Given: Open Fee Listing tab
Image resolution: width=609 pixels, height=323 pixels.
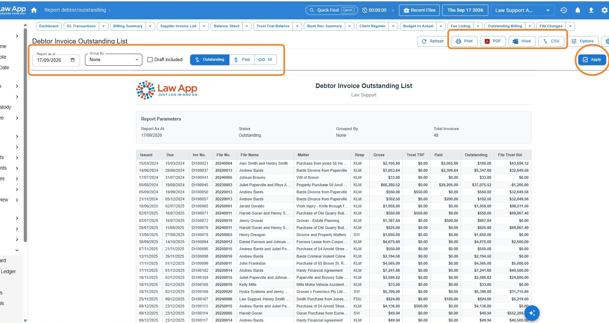Looking at the screenshot, I should click(x=460, y=26).
